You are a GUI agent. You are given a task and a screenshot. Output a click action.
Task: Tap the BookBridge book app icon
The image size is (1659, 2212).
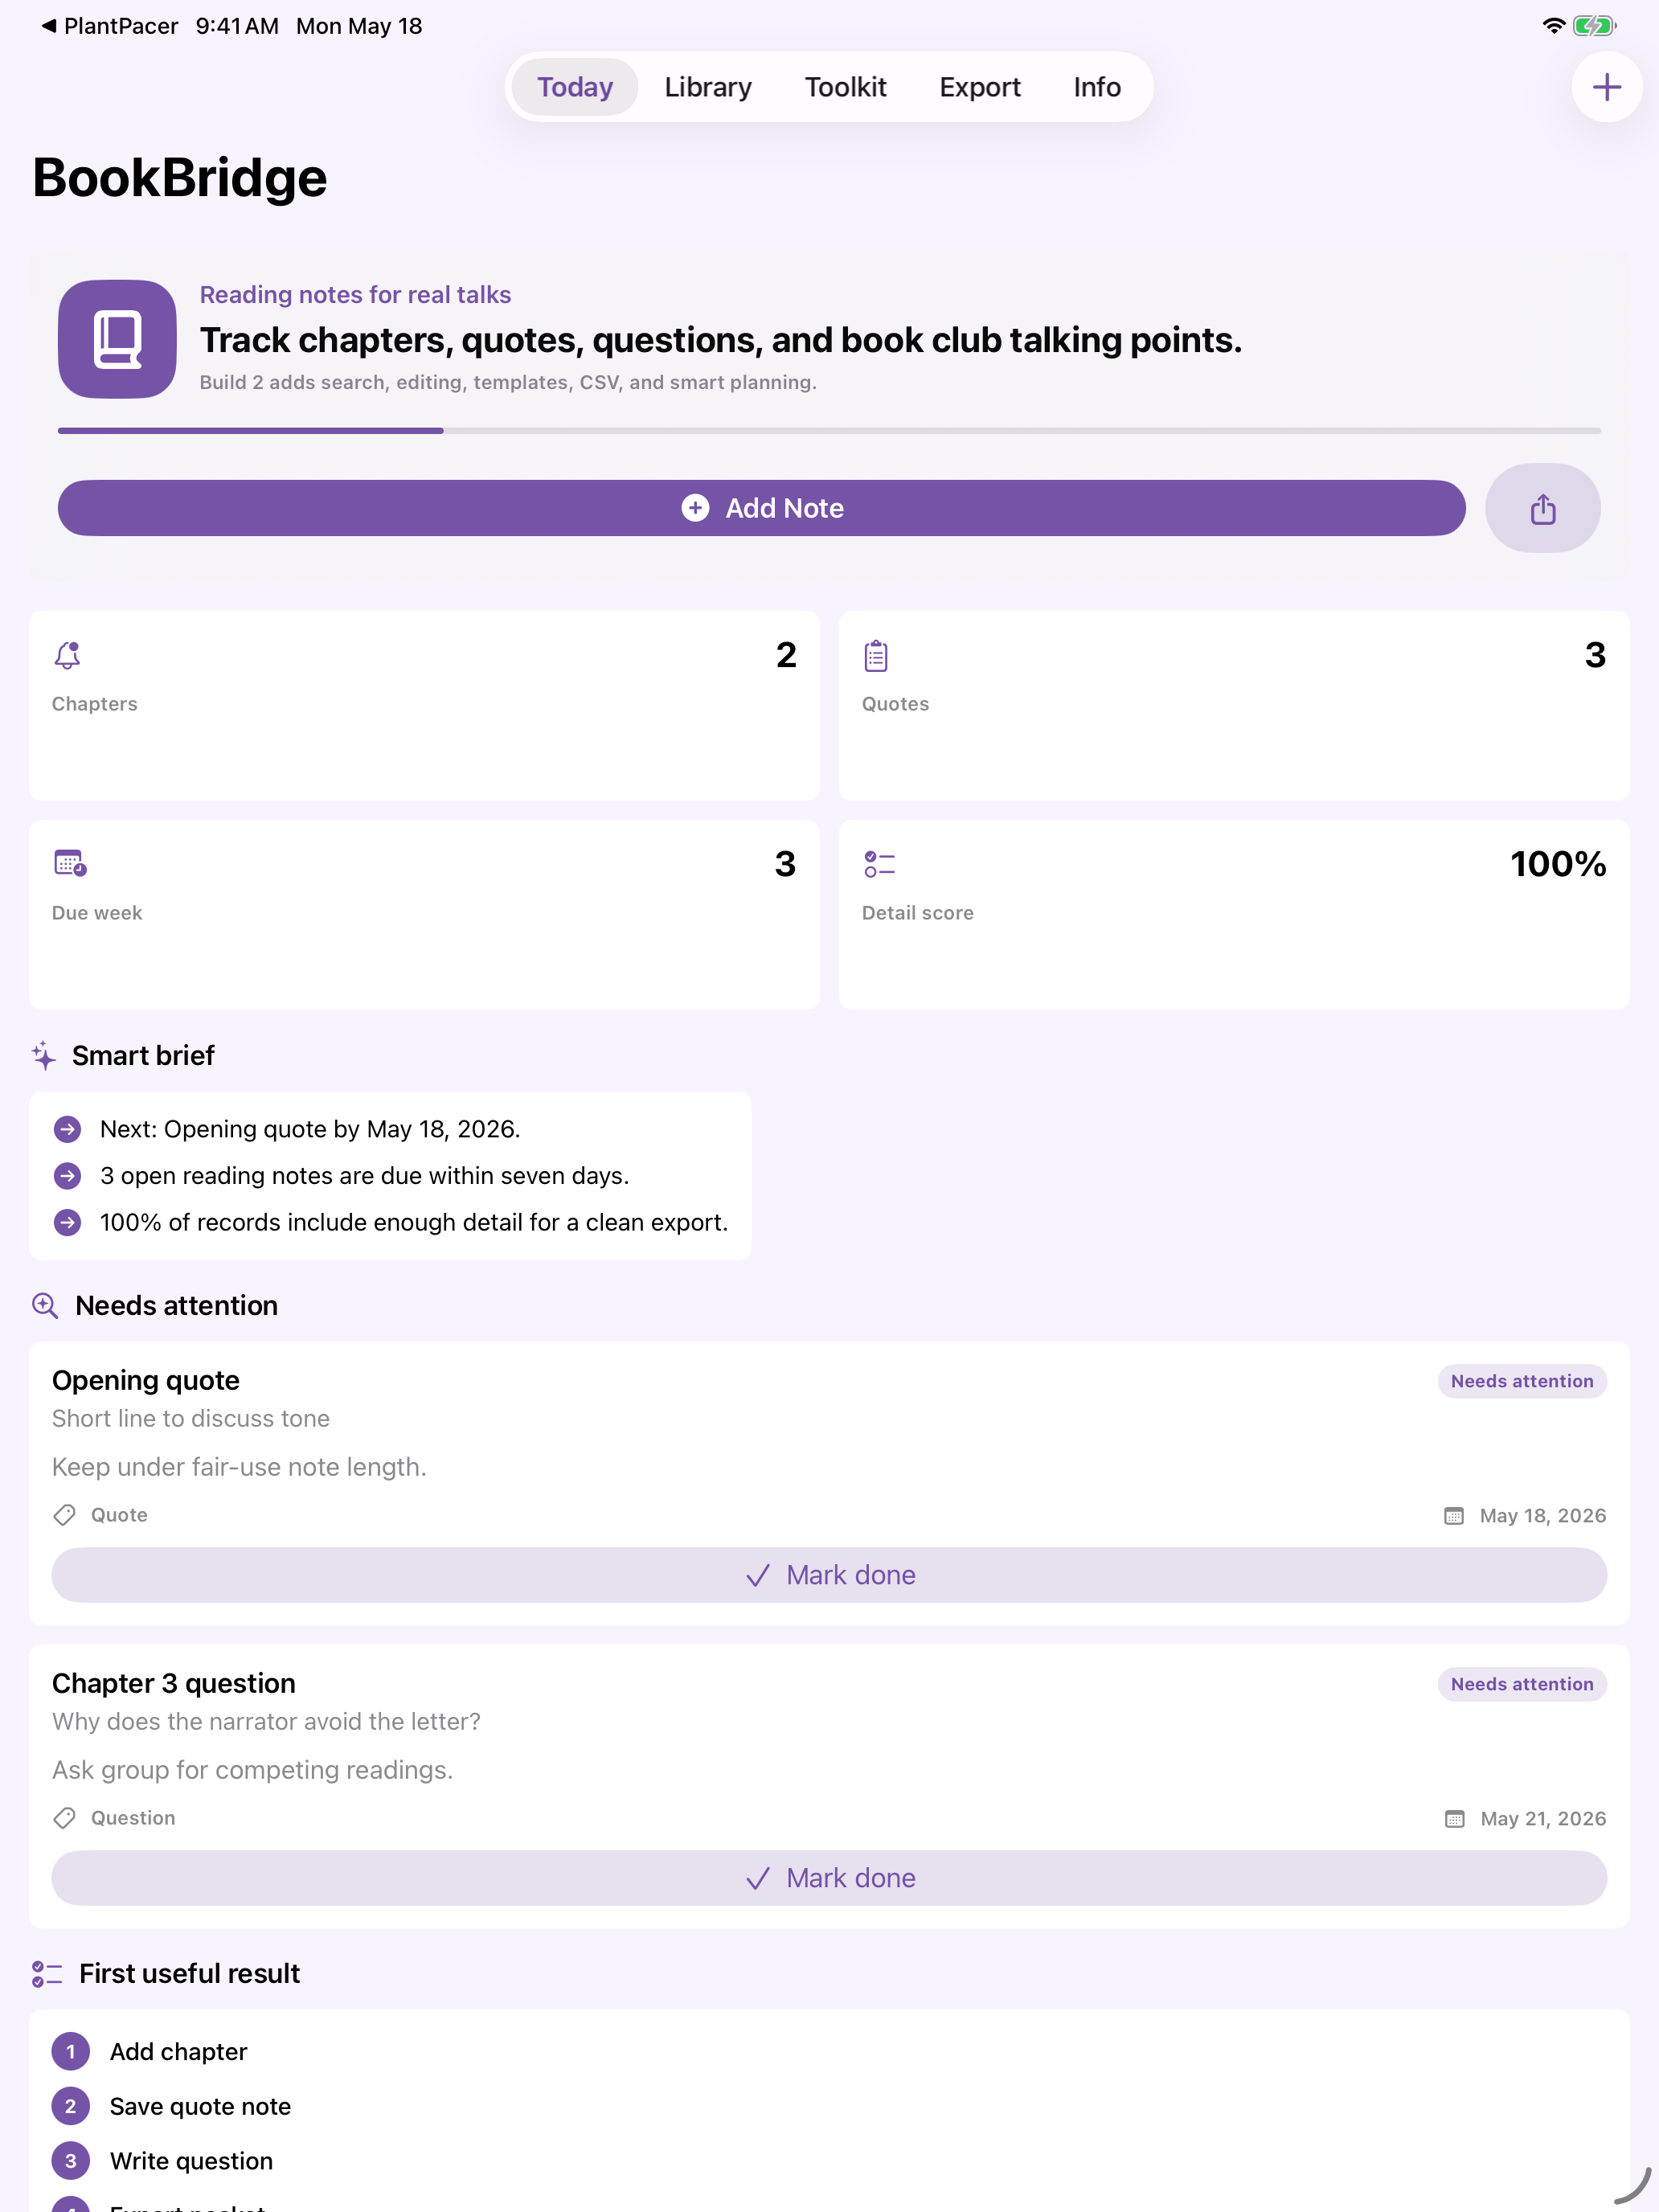point(117,339)
